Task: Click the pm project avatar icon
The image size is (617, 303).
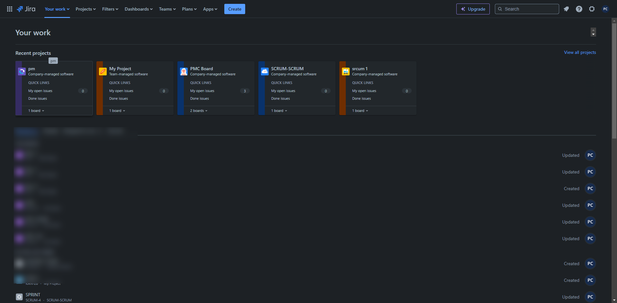Action: point(22,72)
